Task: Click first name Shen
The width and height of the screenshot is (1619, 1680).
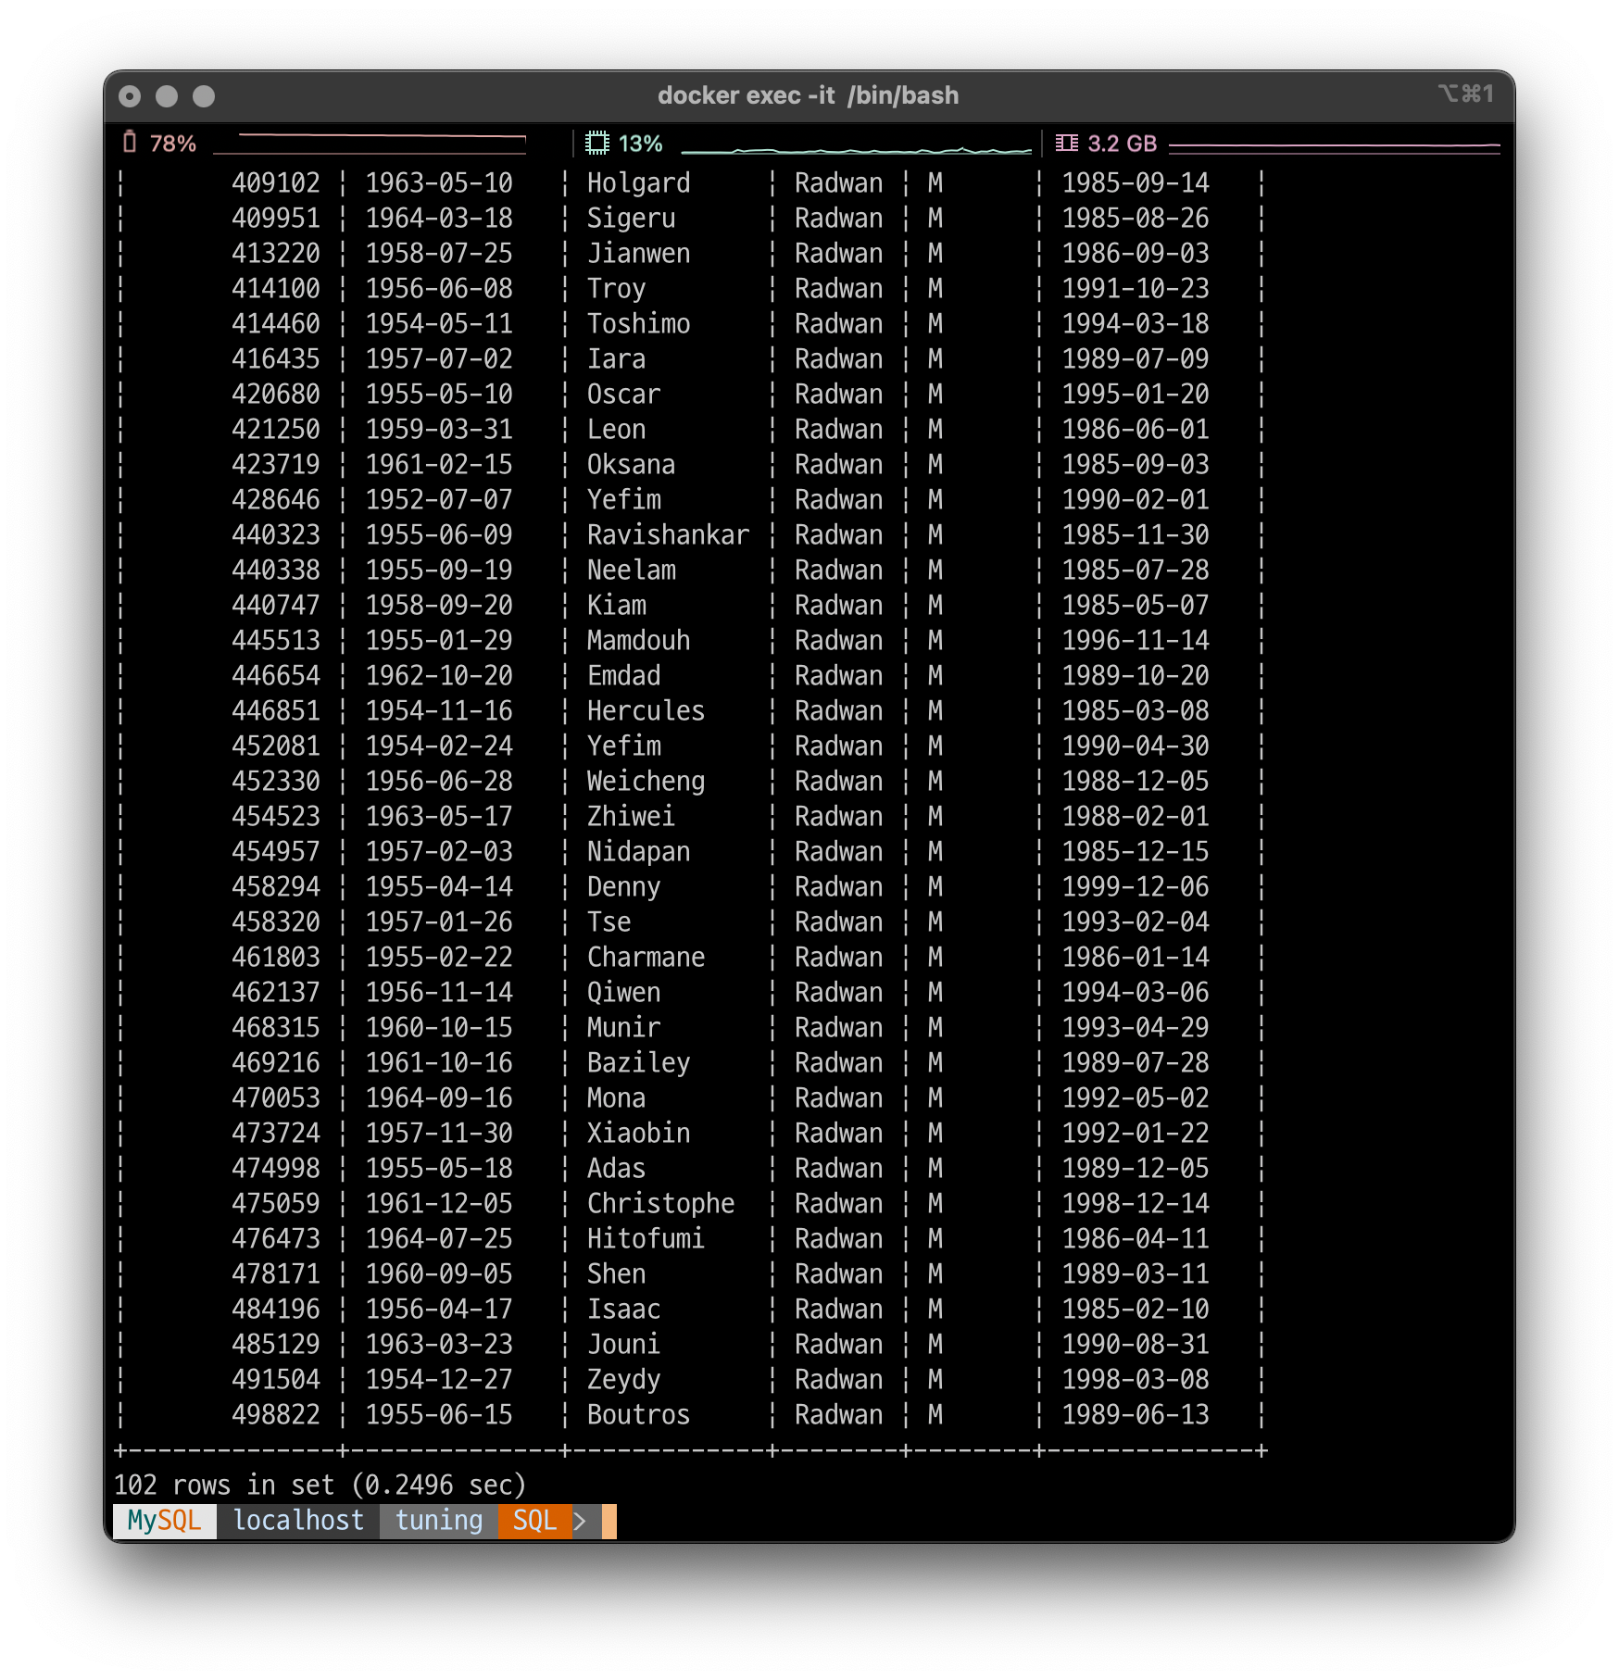Action: [616, 1274]
